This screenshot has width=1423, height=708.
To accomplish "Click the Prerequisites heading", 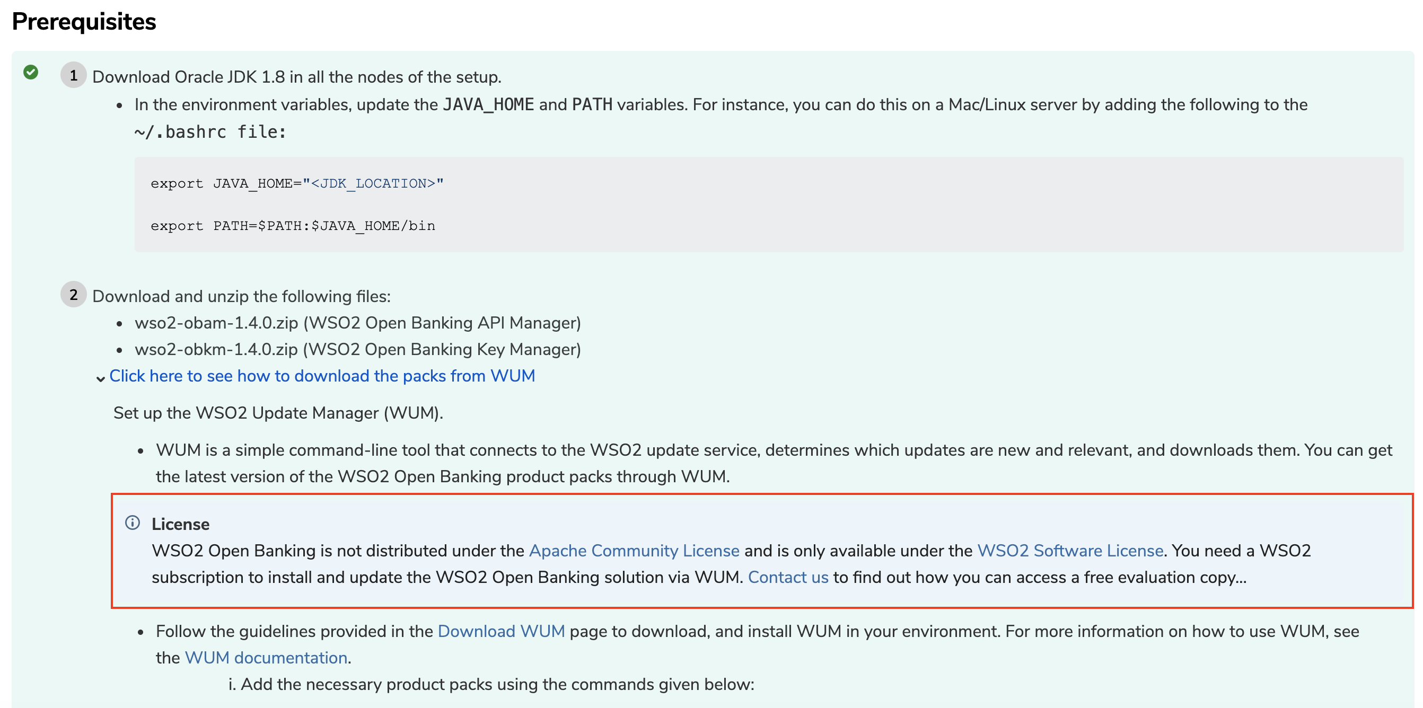I will 83,22.
